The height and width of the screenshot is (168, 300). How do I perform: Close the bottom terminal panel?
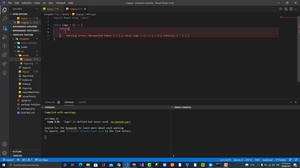296,102
